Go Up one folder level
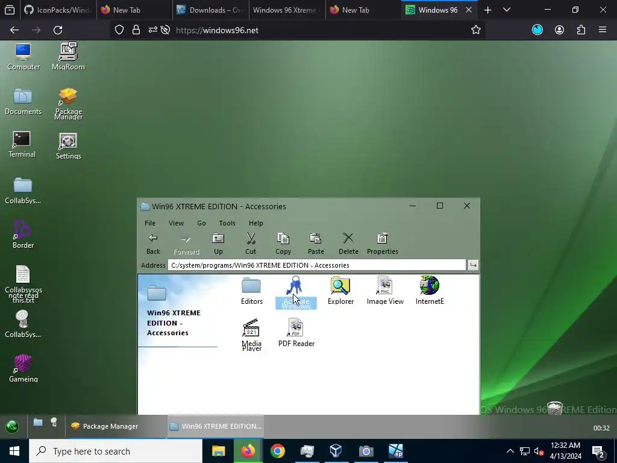The width and height of the screenshot is (617, 463). tap(218, 244)
